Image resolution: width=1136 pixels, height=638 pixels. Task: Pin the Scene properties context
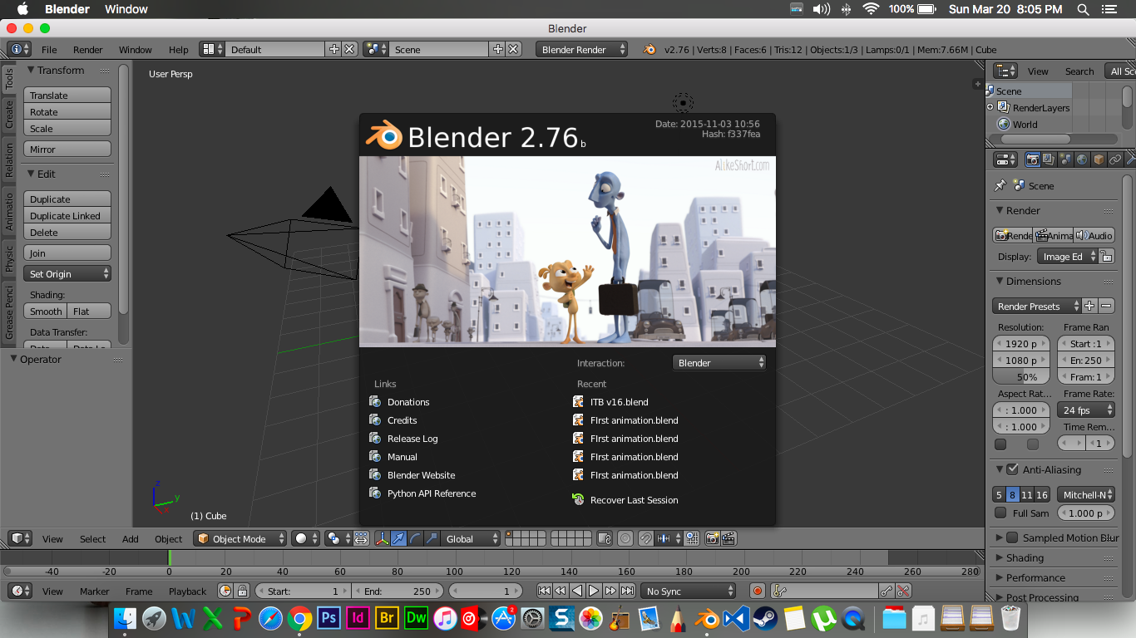point(1000,185)
